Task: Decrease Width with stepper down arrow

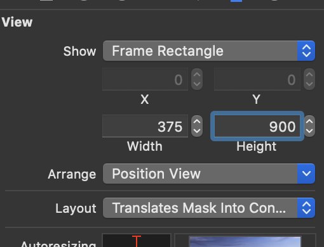Action: [197, 131]
